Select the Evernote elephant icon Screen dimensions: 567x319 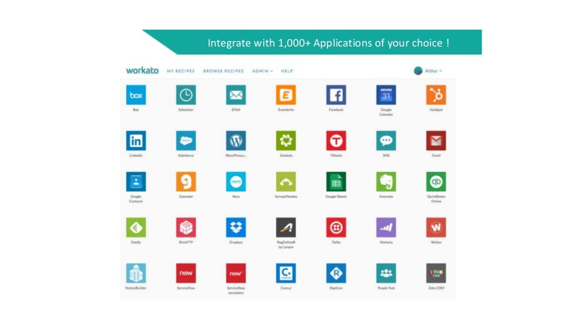click(x=386, y=182)
